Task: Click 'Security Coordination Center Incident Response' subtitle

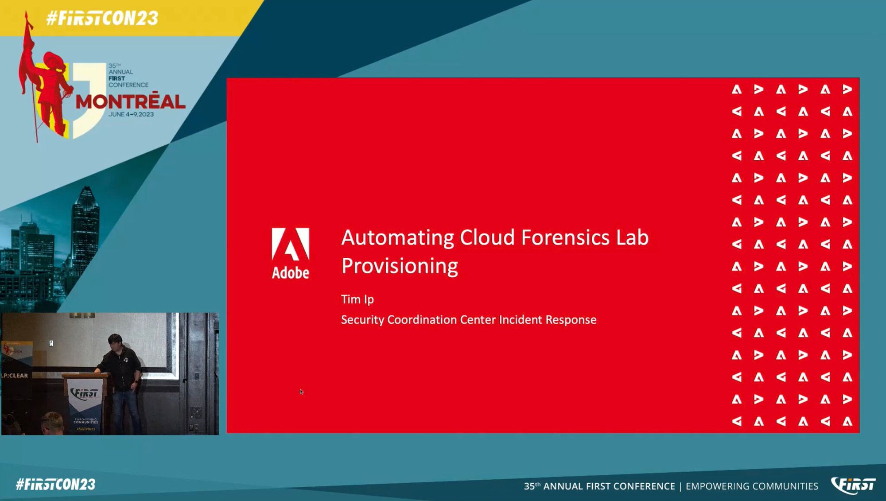Action: [469, 320]
